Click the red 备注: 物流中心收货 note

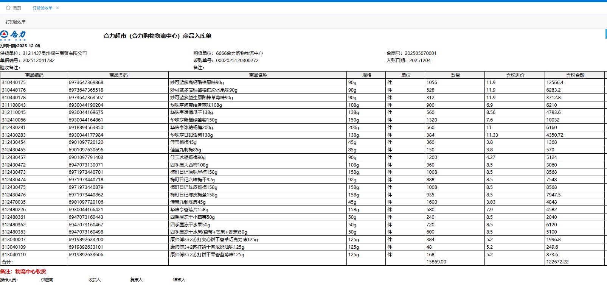[x=23, y=271]
